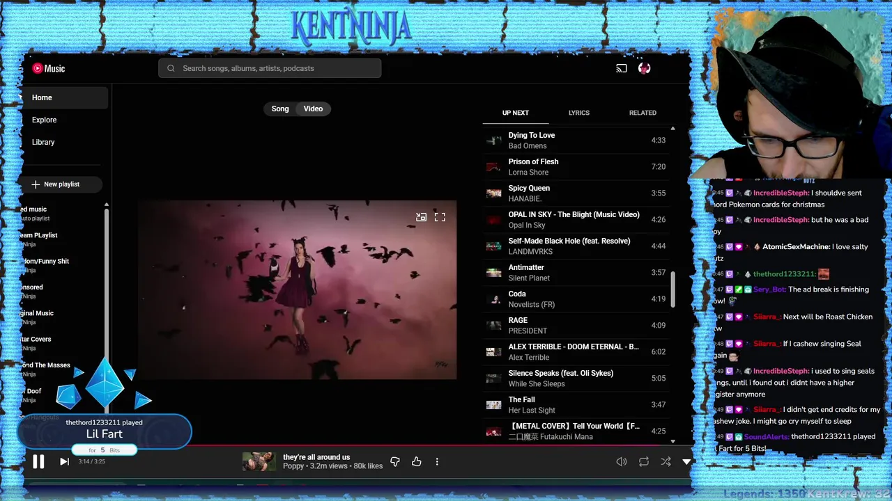The width and height of the screenshot is (892, 501).
Task: Click the queue scroll down arrow
Action: click(x=672, y=441)
